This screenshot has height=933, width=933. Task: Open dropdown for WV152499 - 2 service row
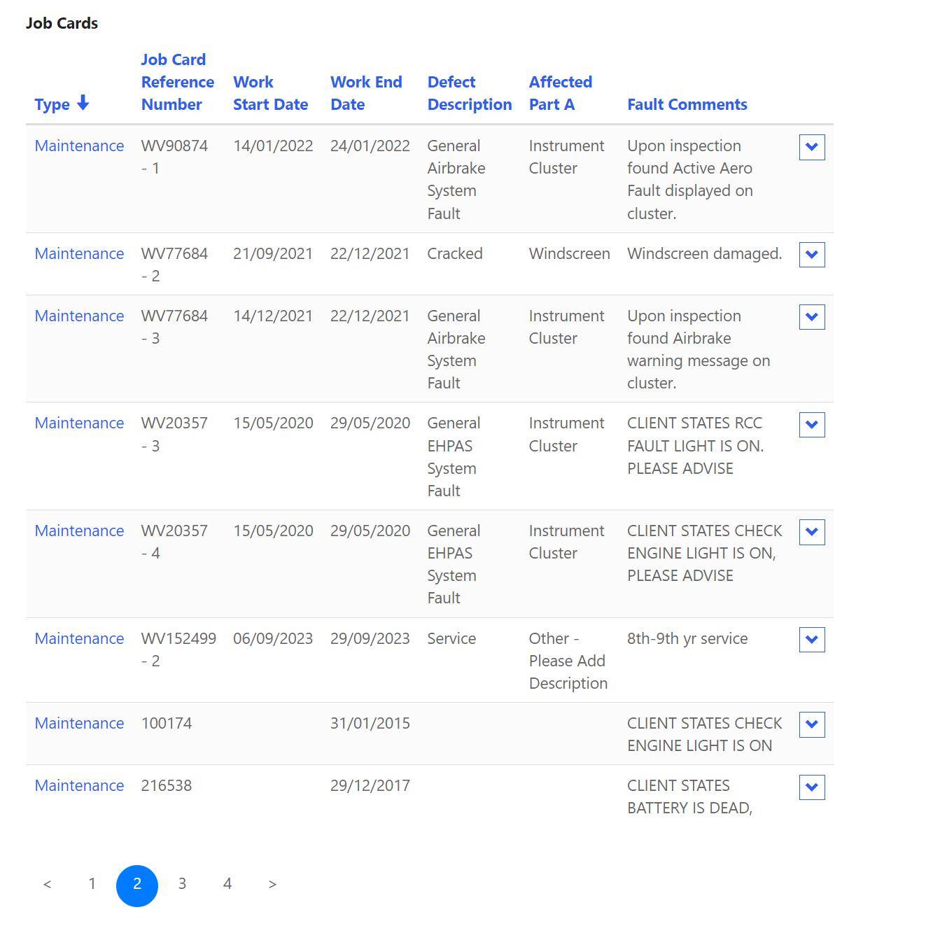811,640
